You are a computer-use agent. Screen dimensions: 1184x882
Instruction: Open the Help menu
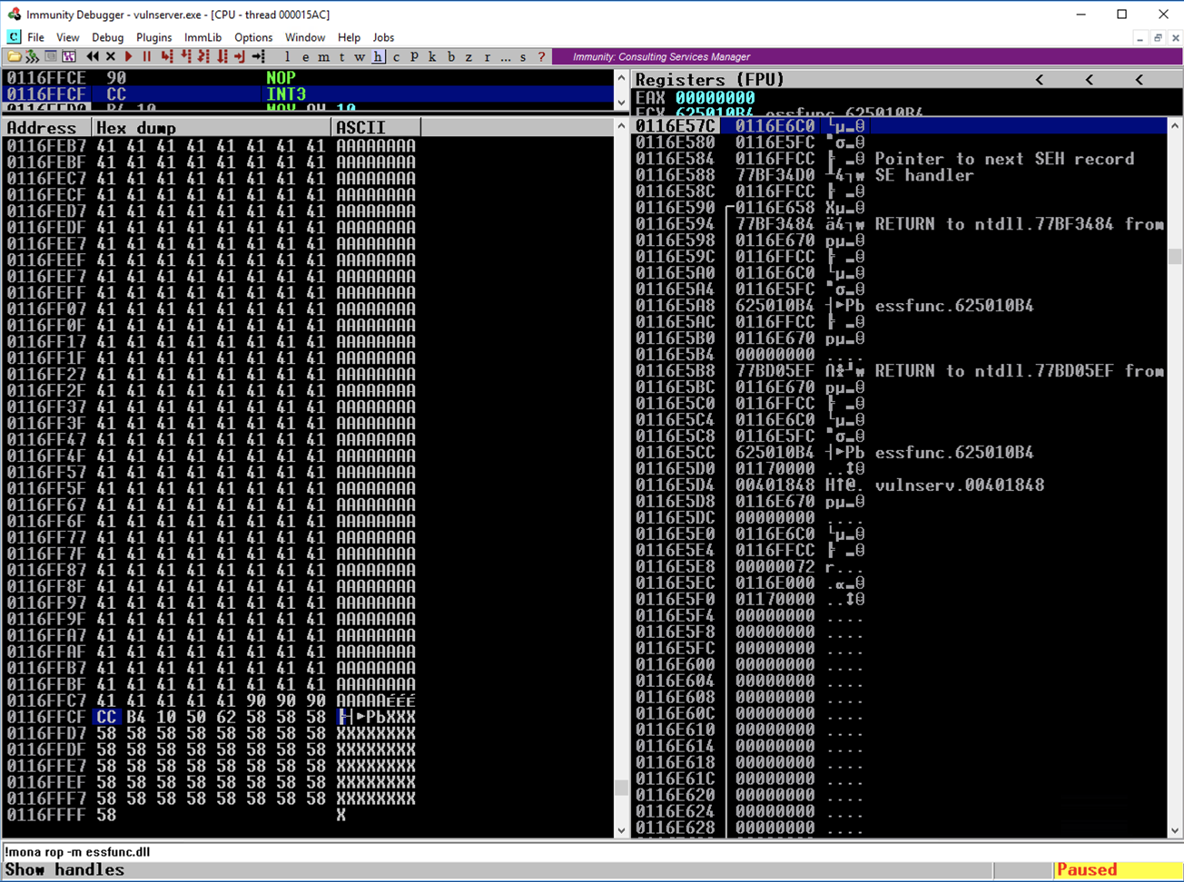click(x=349, y=37)
